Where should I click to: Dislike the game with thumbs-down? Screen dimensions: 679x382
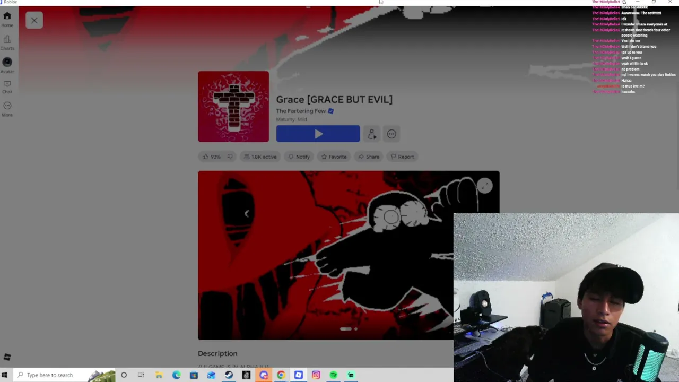point(230,157)
